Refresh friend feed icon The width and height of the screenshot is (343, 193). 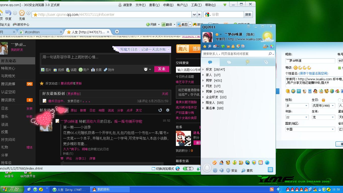[x=160, y=110]
